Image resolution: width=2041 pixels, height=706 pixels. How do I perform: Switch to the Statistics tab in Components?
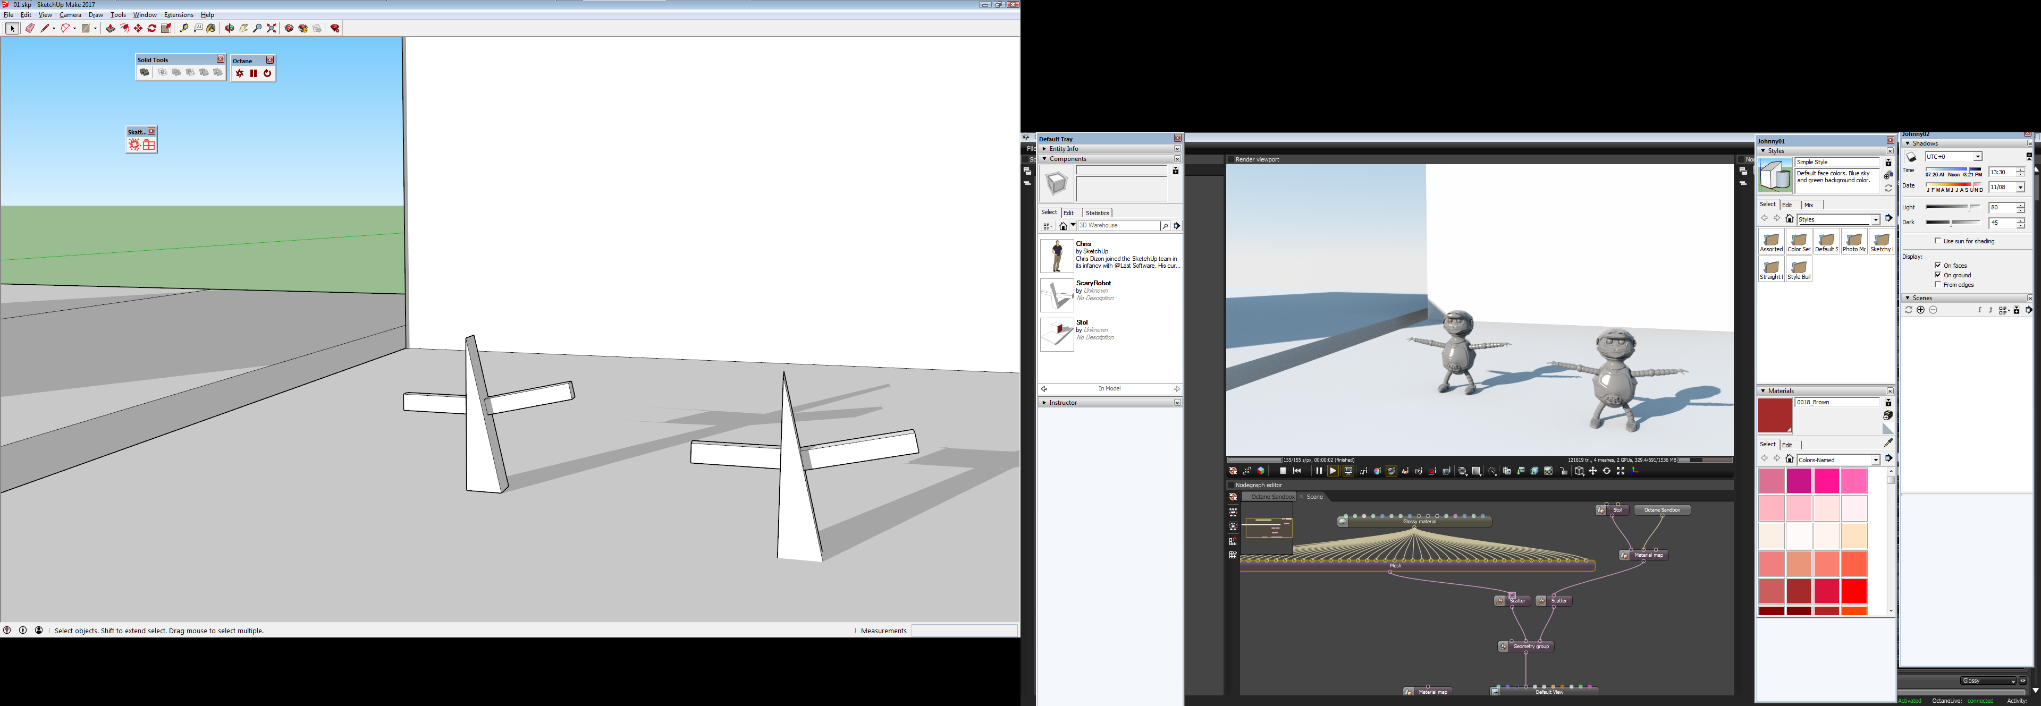pos(1098,213)
